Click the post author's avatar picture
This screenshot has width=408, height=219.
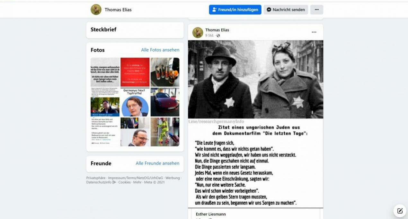pos(198,32)
